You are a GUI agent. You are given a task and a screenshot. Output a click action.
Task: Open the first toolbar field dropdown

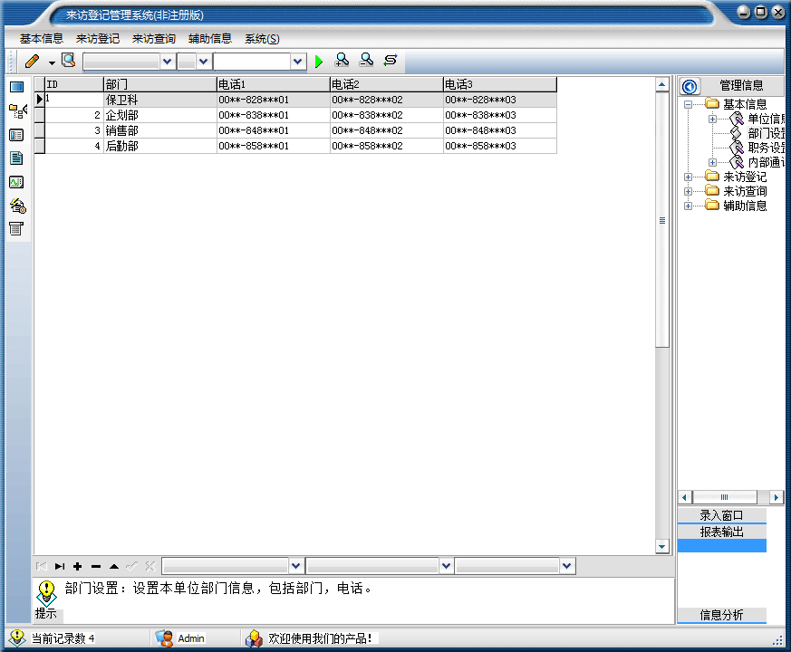coord(167,62)
